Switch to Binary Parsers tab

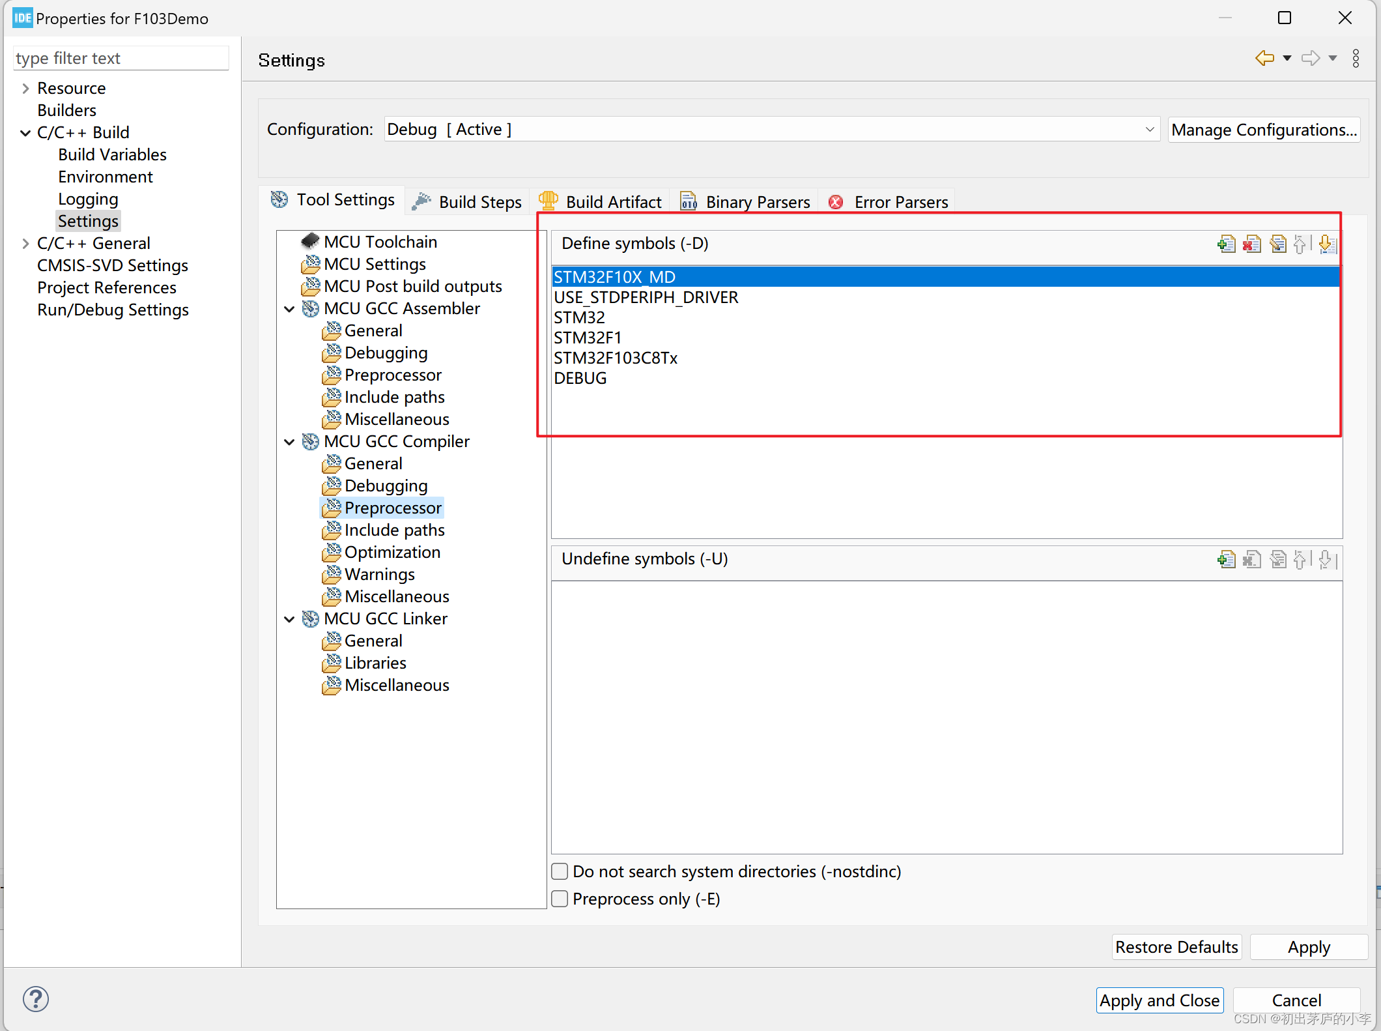(745, 202)
